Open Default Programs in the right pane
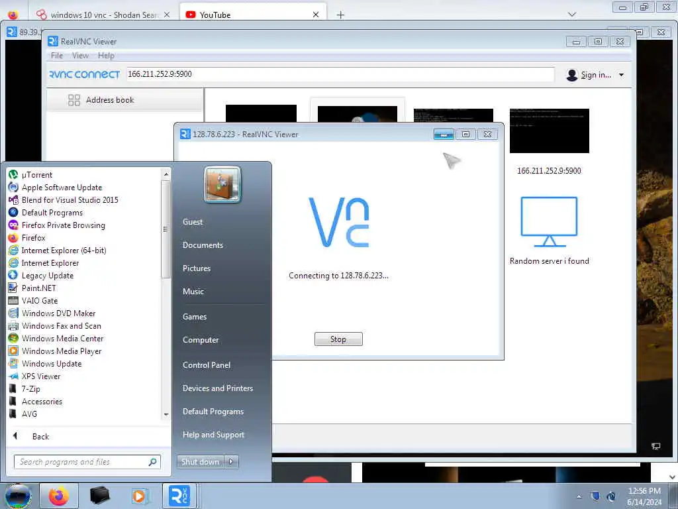This screenshot has width=678, height=509. pyautogui.click(x=213, y=412)
